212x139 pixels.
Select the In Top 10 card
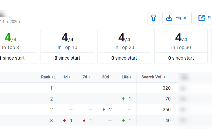67,46
